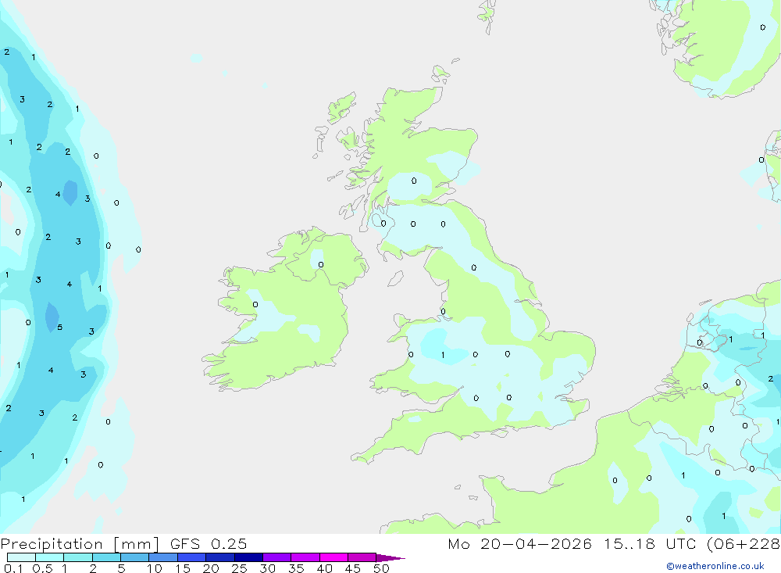The image size is (781, 573).
Task: Click the '35' legend scale label
Action: (296, 568)
